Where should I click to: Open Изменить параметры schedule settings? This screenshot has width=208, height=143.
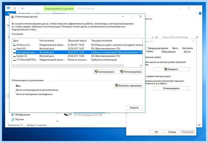tap(128, 86)
